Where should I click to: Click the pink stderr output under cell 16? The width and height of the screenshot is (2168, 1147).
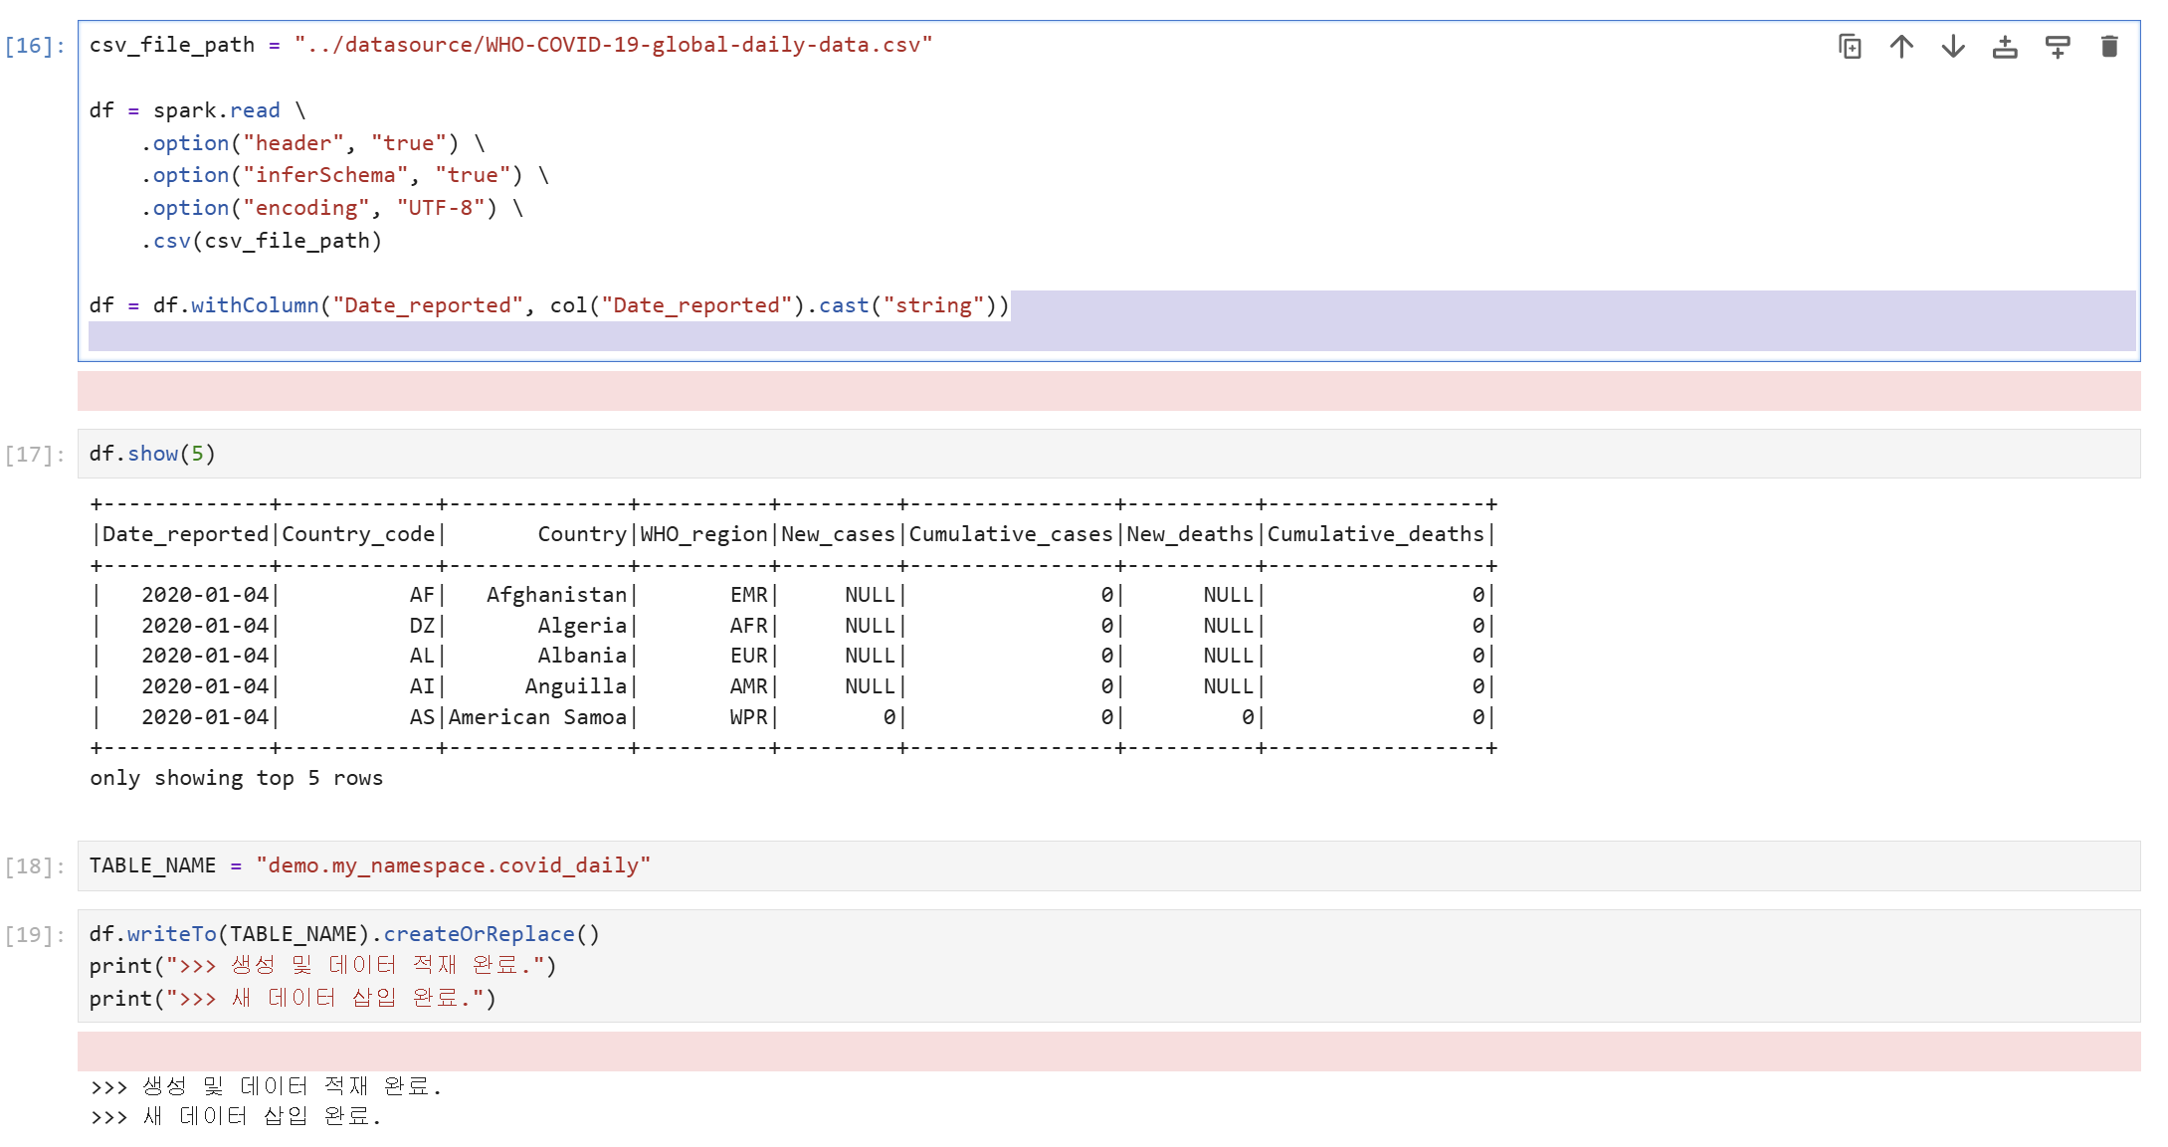point(1108,391)
